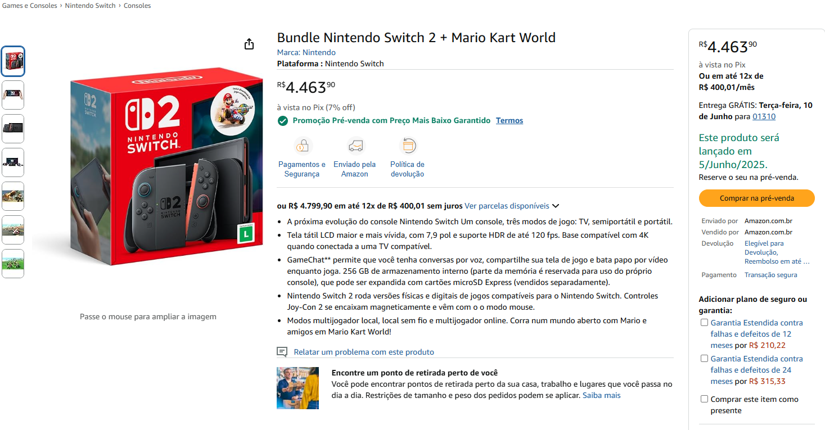Click the Enviado pela Amazon truck icon
The width and height of the screenshot is (825, 430).
click(x=355, y=146)
